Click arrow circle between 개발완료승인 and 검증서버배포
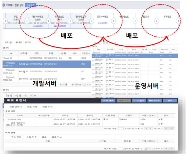 click(x=92, y=21)
